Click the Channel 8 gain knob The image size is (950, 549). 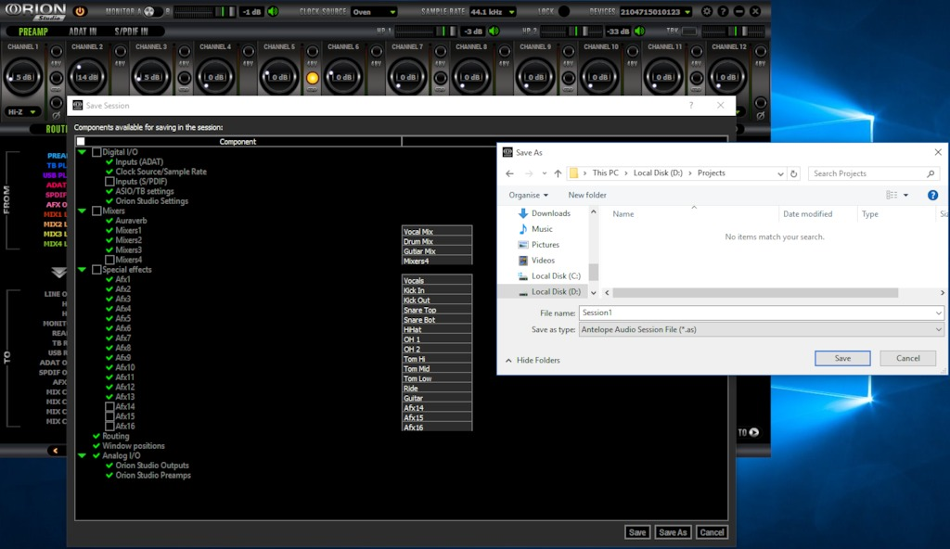point(471,77)
